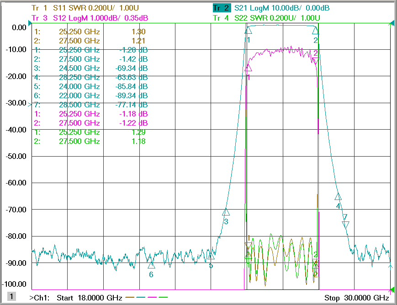Click S12 readout 27.500 GHz -1.22 dB
Screen dimensions: 397x305
91,123
